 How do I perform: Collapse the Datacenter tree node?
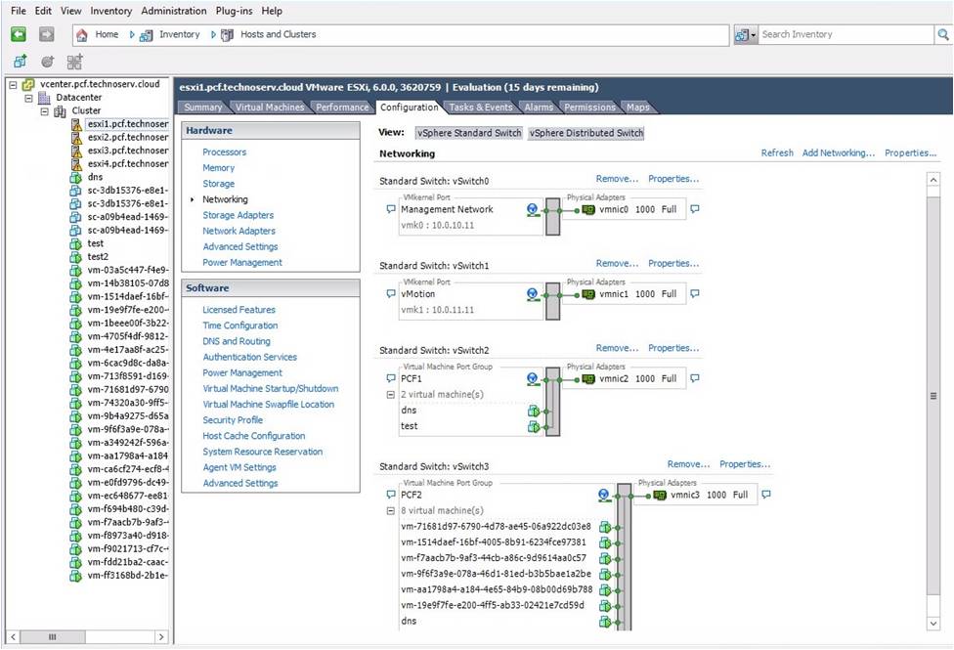click(x=28, y=98)
